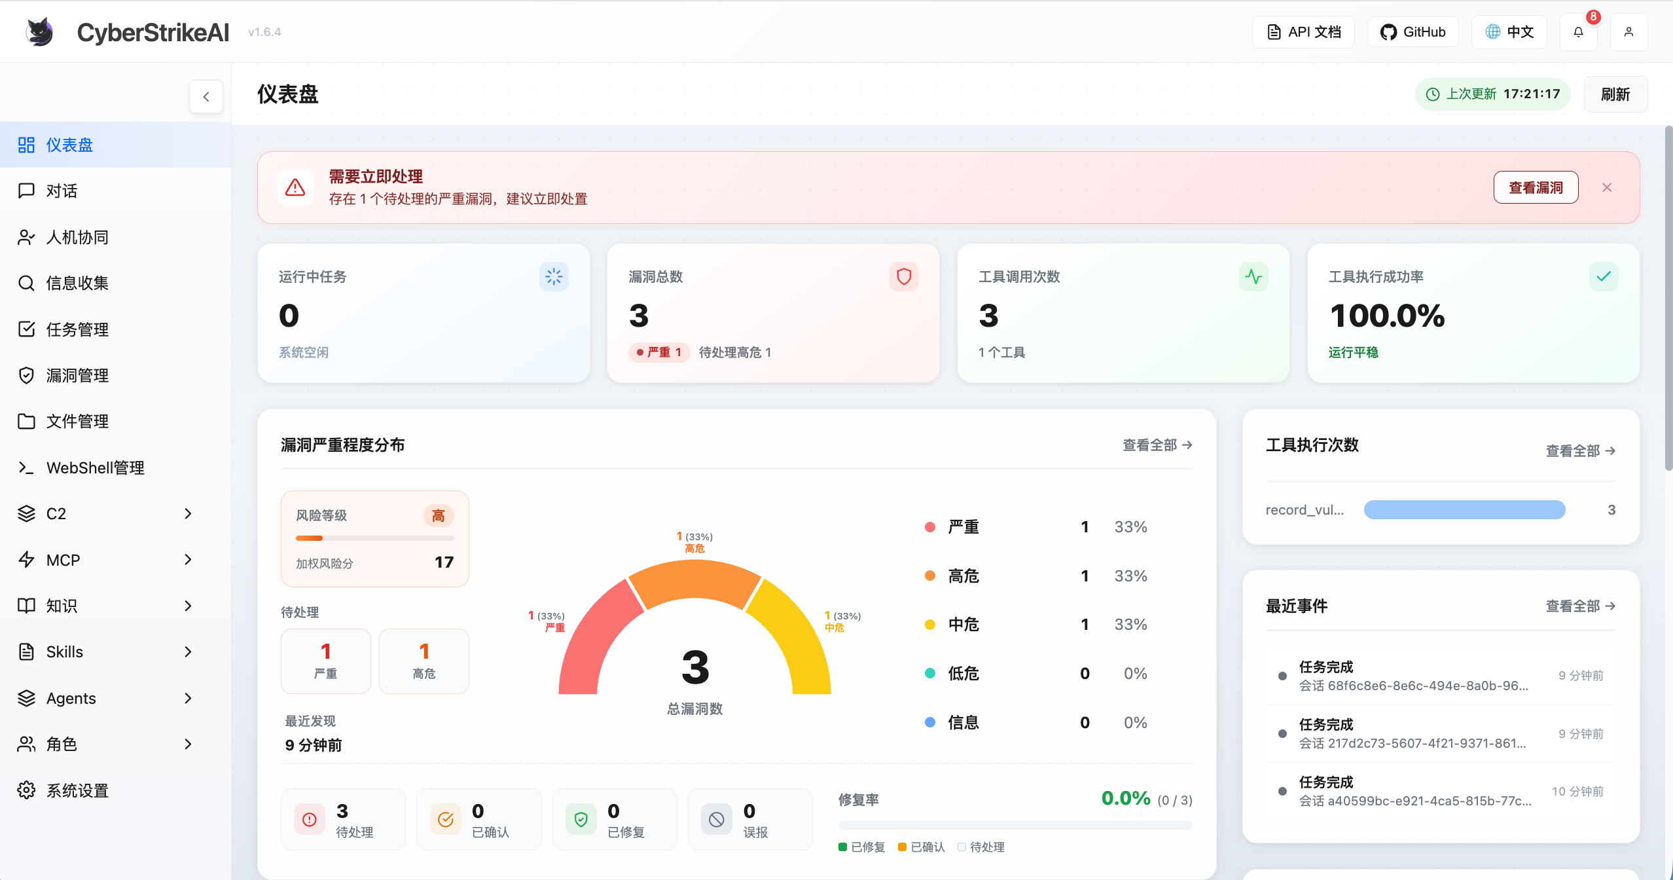The image size is (1673, 880).
Task: Open 查看全部 for 工具执行次数
Action: (x=1581, y=450)
